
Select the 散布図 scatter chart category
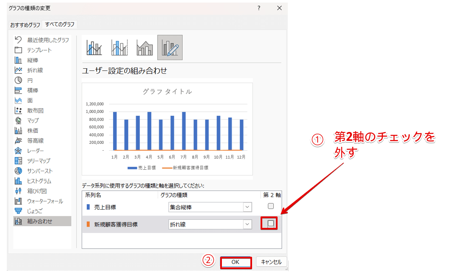point(35,110)
